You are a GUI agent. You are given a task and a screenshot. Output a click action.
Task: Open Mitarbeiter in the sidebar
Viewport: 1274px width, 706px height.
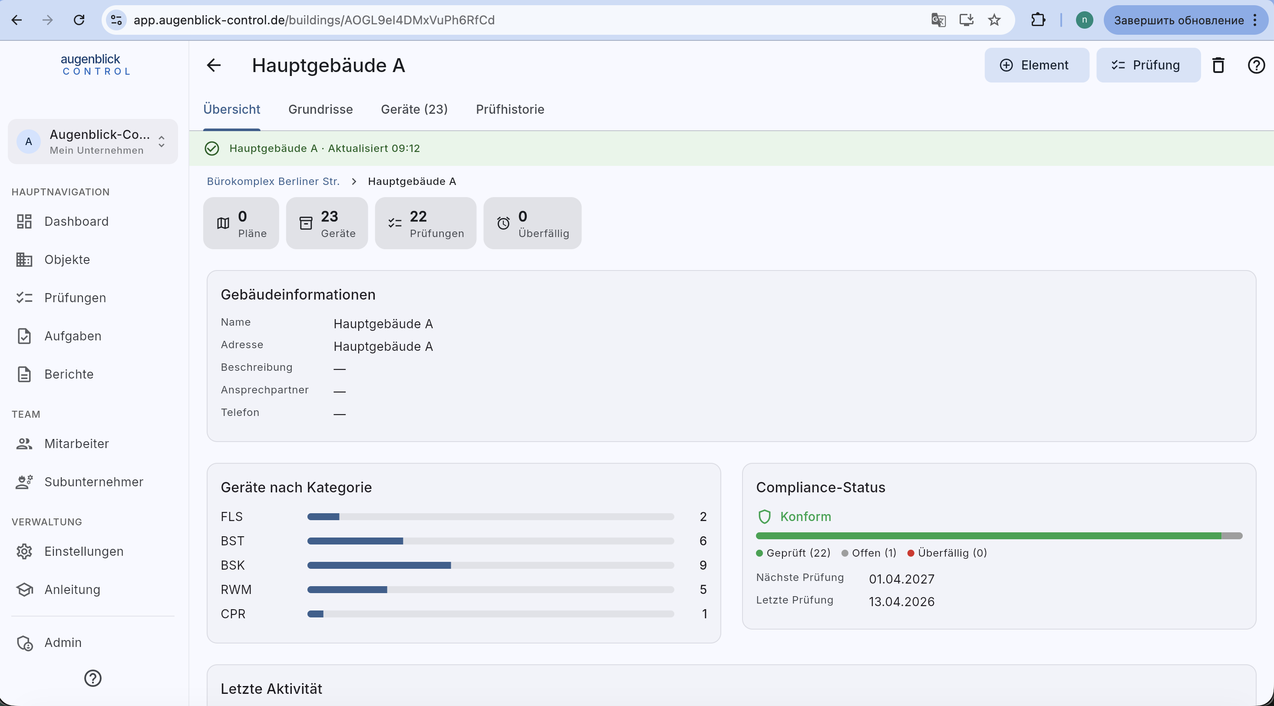pyautogui.click(x=92, y=444)
